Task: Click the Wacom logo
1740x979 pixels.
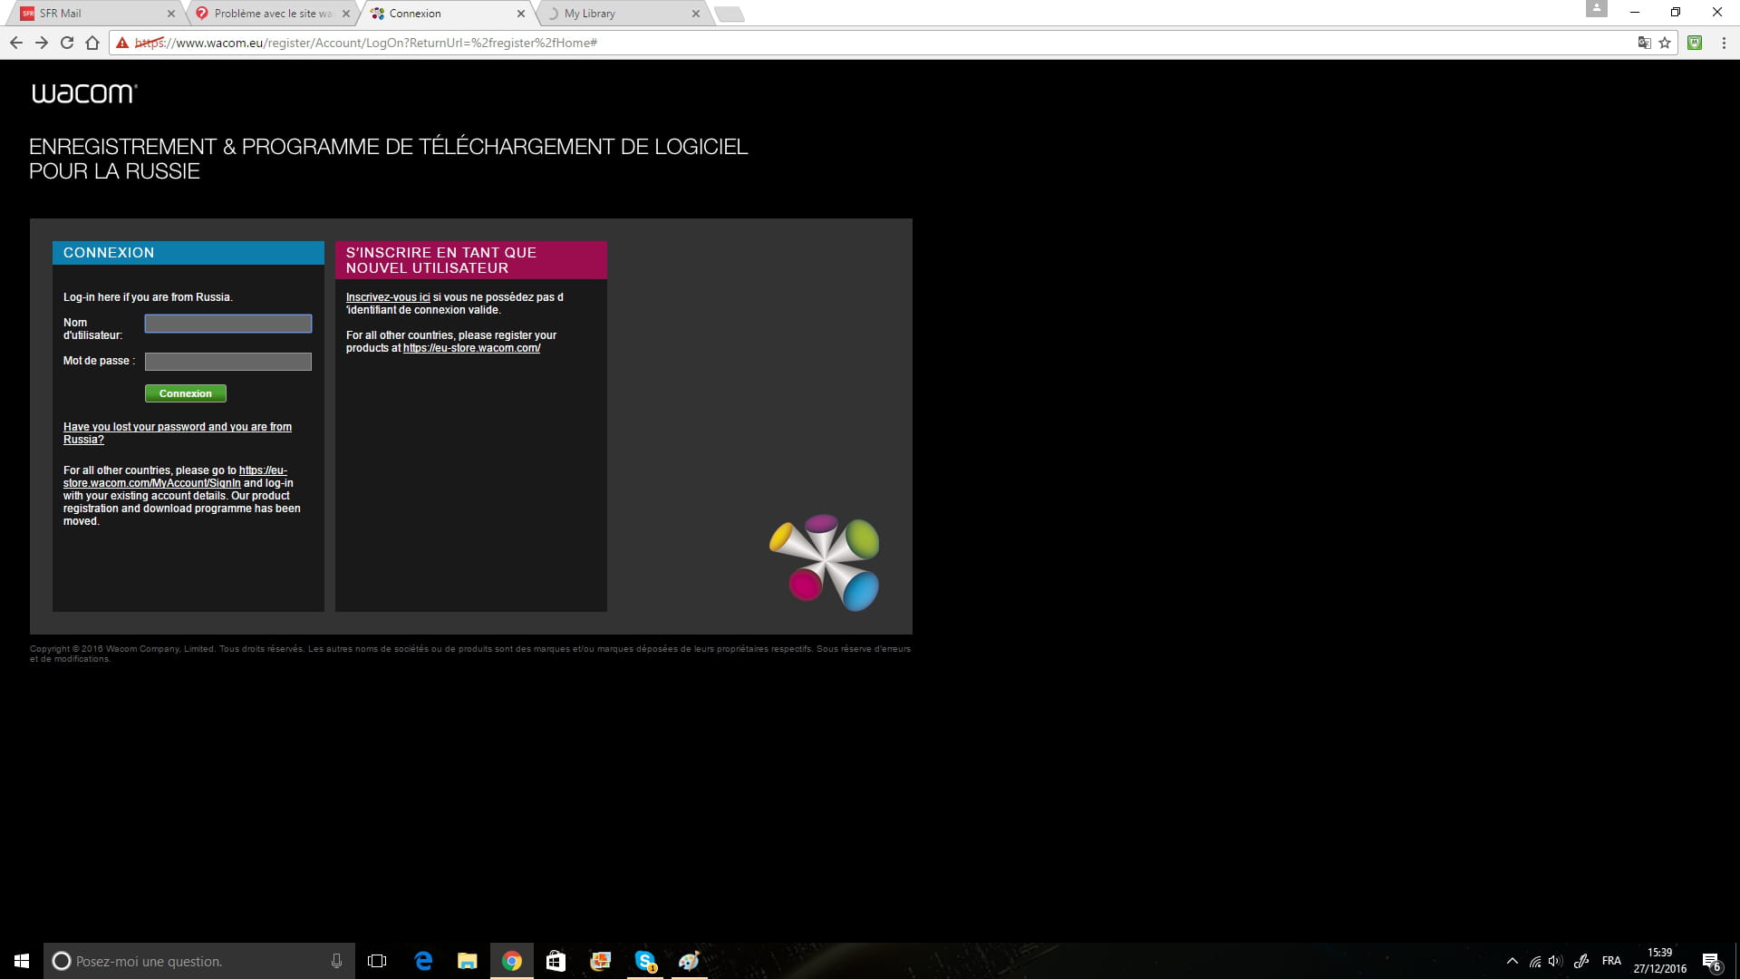Action: point(84,93)
